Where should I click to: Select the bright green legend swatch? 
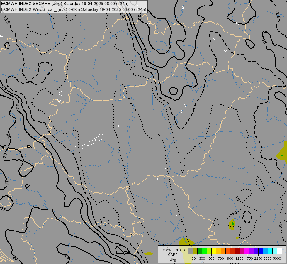pyautogui.click(x=204, y=251)
